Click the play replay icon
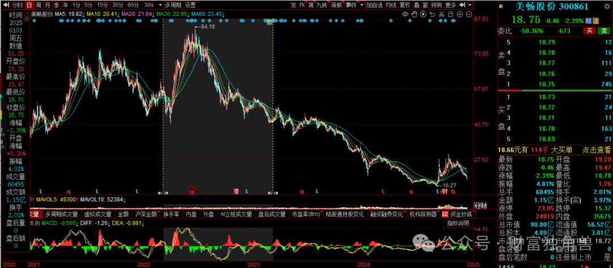The image size is (613, 268). (x=423, y=14)
